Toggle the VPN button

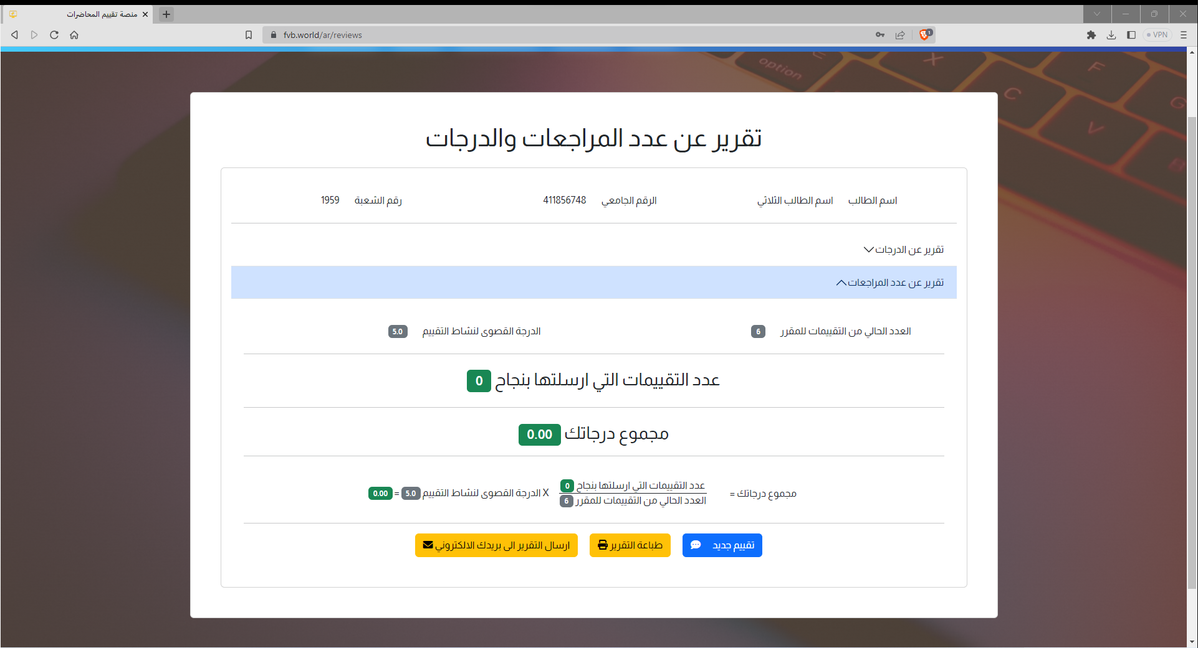coord(1157,35)
